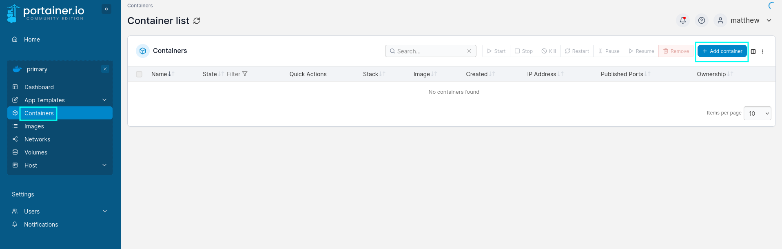Open the Volumes sidebar item
782x249 pixels.
click(x=36, y=152)
